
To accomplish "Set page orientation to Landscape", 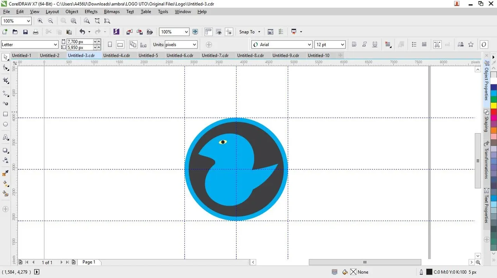I will tap(120, 45).
